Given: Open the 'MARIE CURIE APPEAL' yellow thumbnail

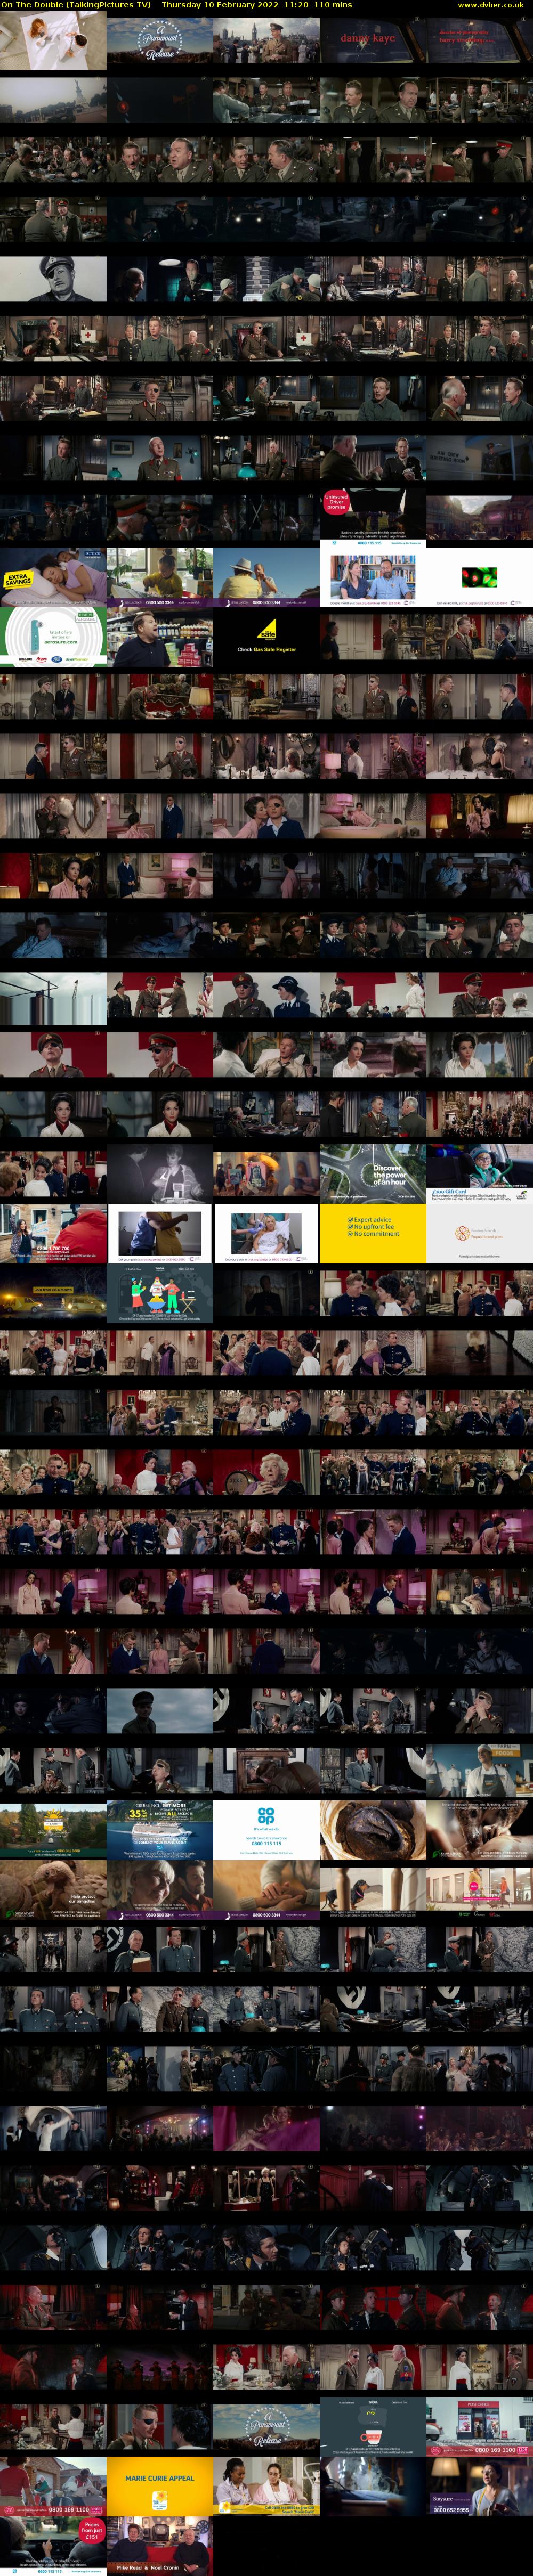Looking at the screenshot, I should [160, 2486].
